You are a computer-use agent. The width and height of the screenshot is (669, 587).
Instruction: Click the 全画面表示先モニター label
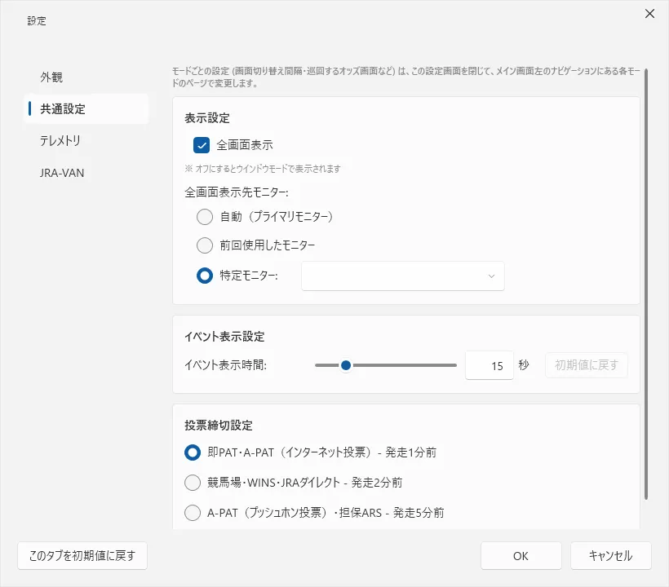(237, 192)
